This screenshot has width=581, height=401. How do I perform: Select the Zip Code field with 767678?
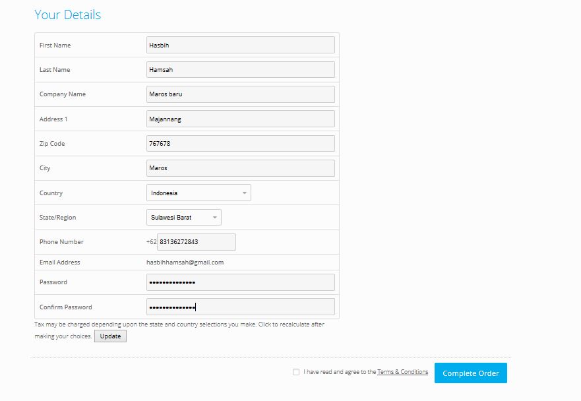click(x=240, y=143)
